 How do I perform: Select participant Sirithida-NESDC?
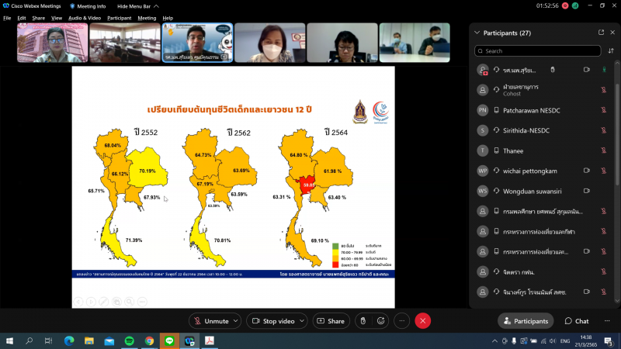coord(543,130)
